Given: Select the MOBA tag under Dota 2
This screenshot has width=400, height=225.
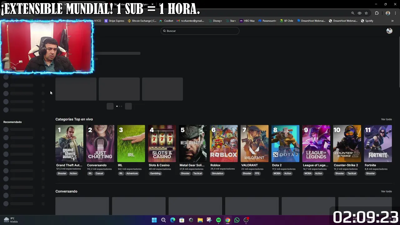Looking at the screenshot, I should [277, 173].
